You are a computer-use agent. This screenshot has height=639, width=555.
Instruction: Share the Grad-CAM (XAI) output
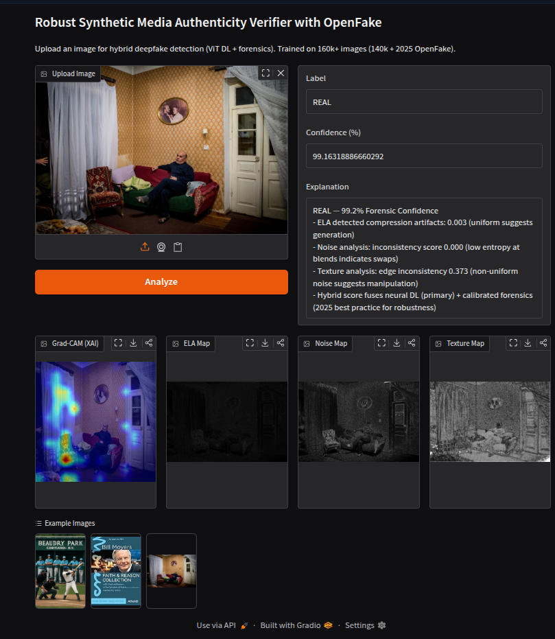[x=149, y=342]
